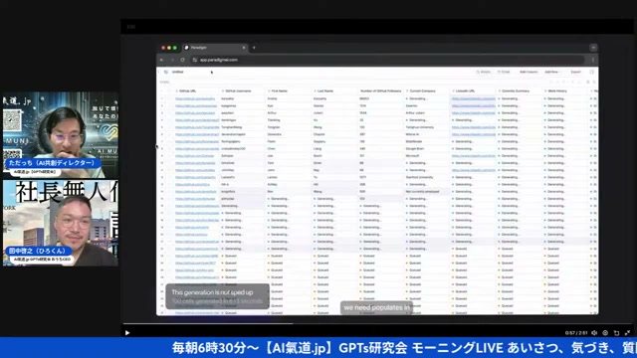Click the Export button
637x358 pixels.
click(x=575, y=72)
